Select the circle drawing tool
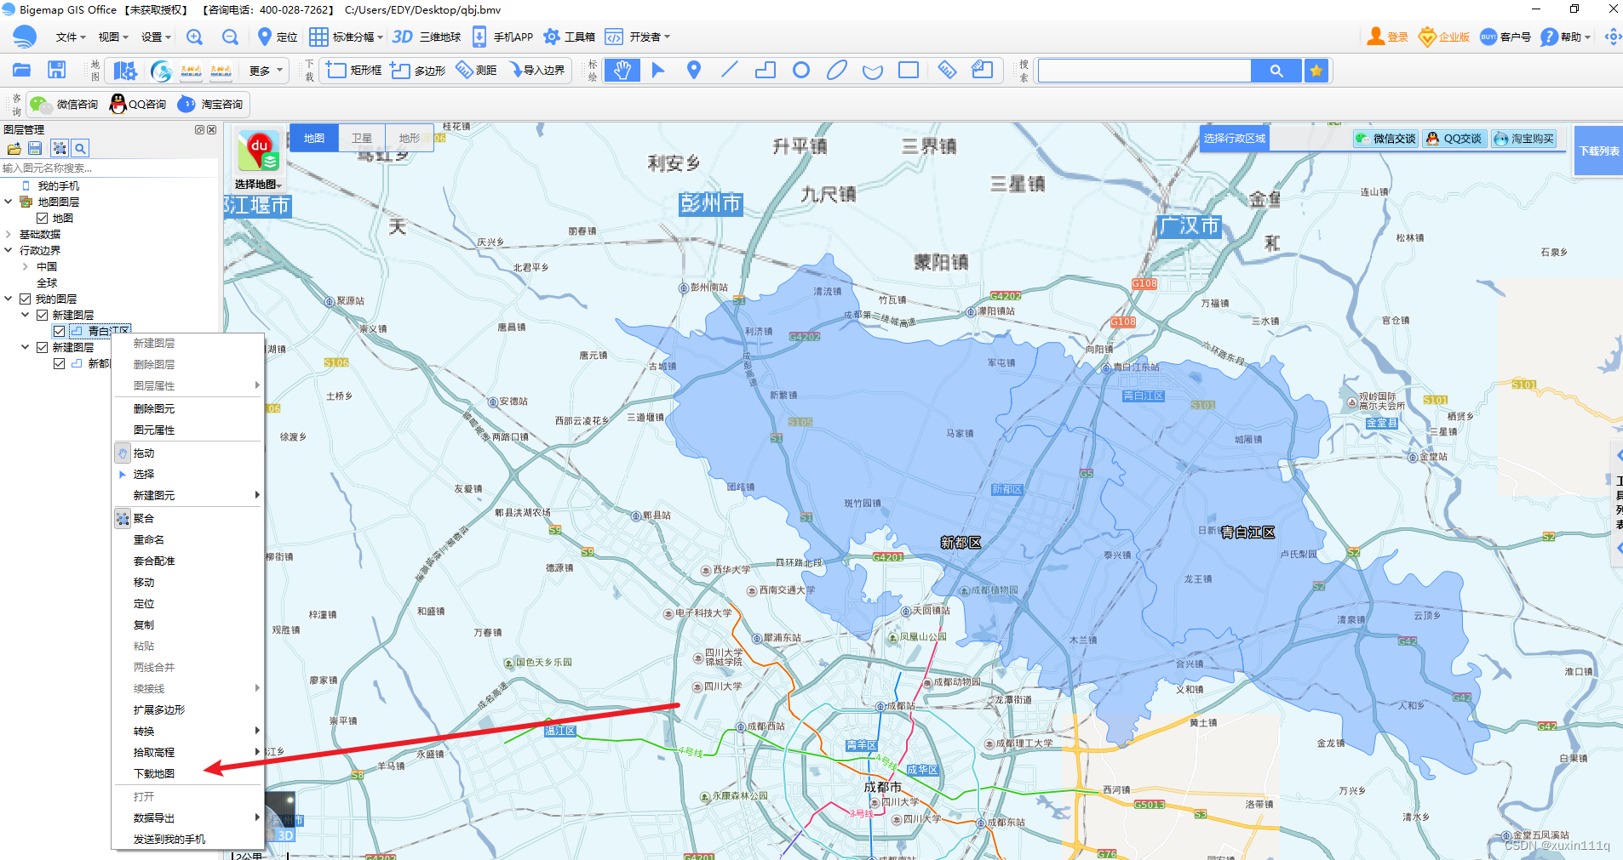 point(800,70)
